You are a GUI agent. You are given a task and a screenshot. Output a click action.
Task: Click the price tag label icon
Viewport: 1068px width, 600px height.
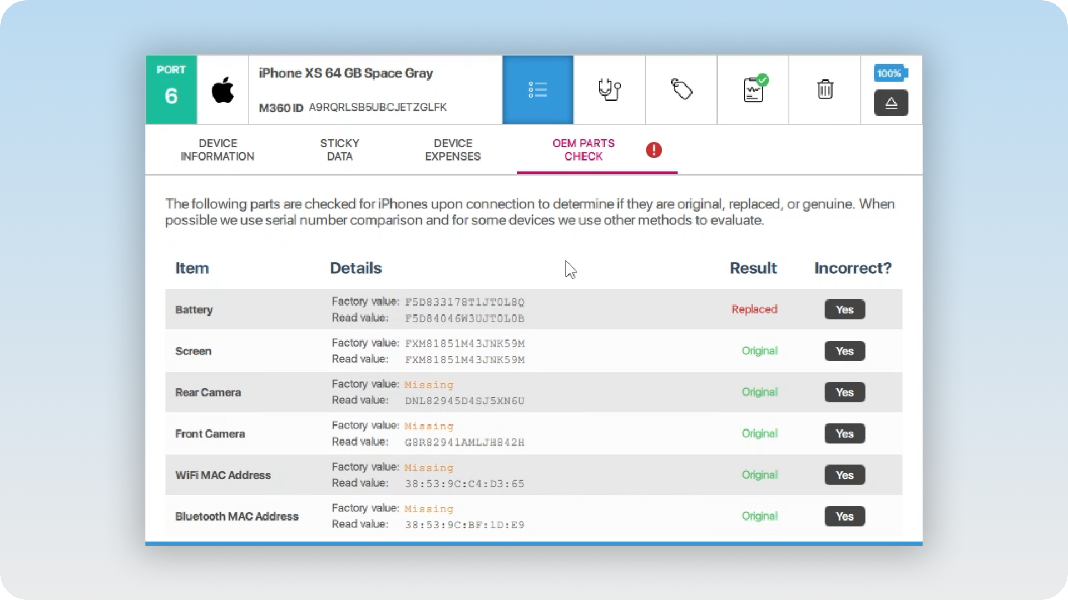(x=681, y=89)
